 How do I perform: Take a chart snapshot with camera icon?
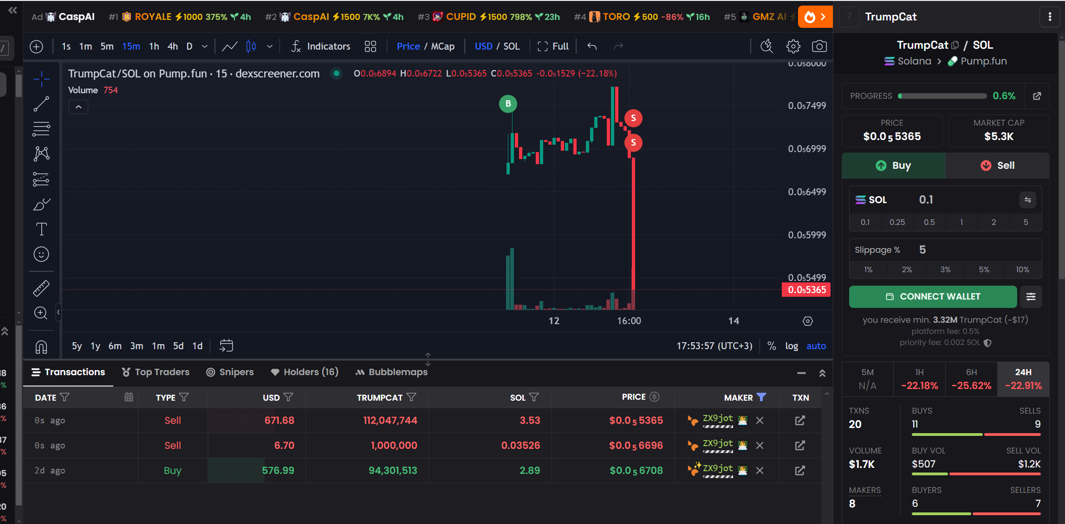click(x=819, y=46)
